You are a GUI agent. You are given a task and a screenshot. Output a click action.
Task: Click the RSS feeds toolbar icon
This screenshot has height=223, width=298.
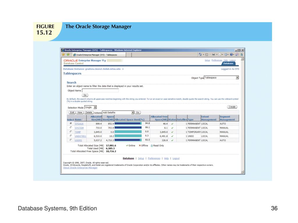207,55
